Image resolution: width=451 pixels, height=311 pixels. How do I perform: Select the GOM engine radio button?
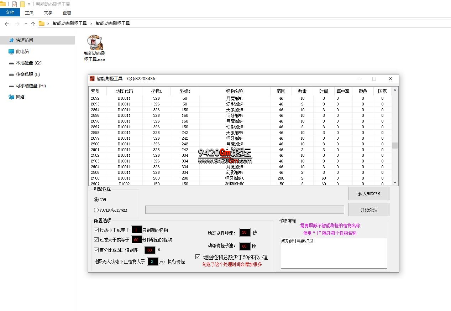[96, 200]
